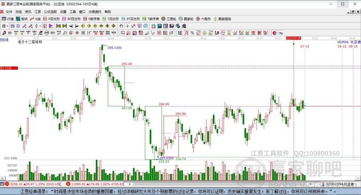Step chart left with black left arrow
The image size is (361, 195).
(x=71, y=26)
